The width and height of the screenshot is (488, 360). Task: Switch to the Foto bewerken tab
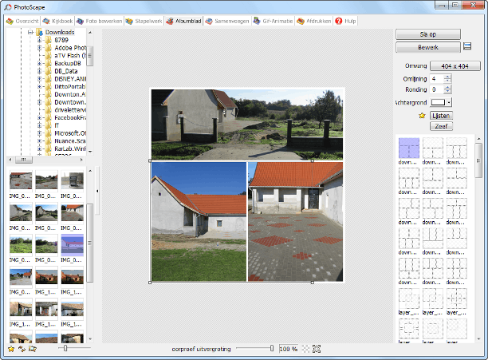[99, 20]
